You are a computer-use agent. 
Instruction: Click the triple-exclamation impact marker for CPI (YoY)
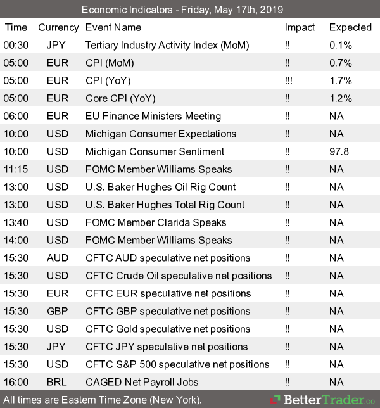[288, 80]
